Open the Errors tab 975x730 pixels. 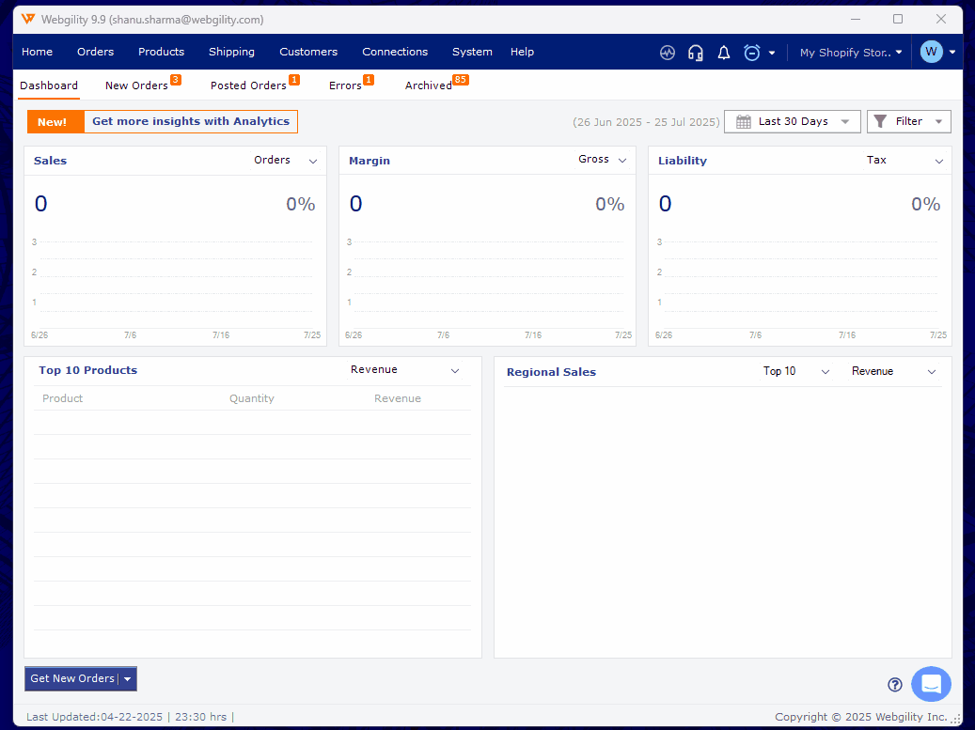point(345,85)
